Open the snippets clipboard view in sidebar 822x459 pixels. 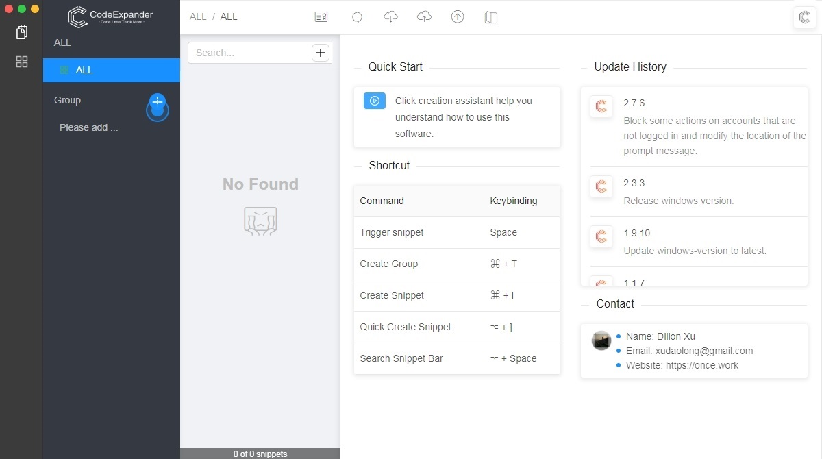(x=22, y=32)
